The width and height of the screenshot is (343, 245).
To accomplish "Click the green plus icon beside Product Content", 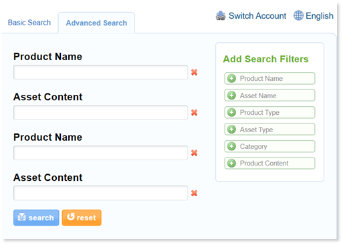I will point(231,163).
